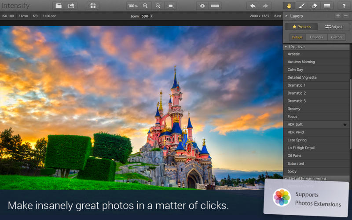Select the Favorites presets tab
This screenshot has width=352, height=220.
pos(316,37)
